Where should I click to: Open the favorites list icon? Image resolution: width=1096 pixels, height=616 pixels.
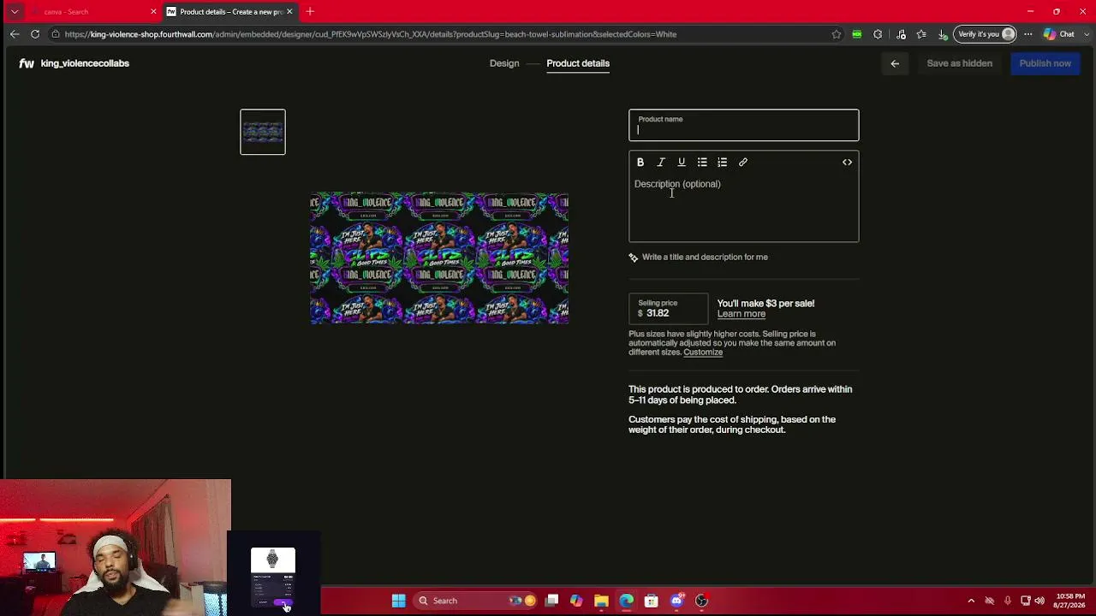point(921,34)
